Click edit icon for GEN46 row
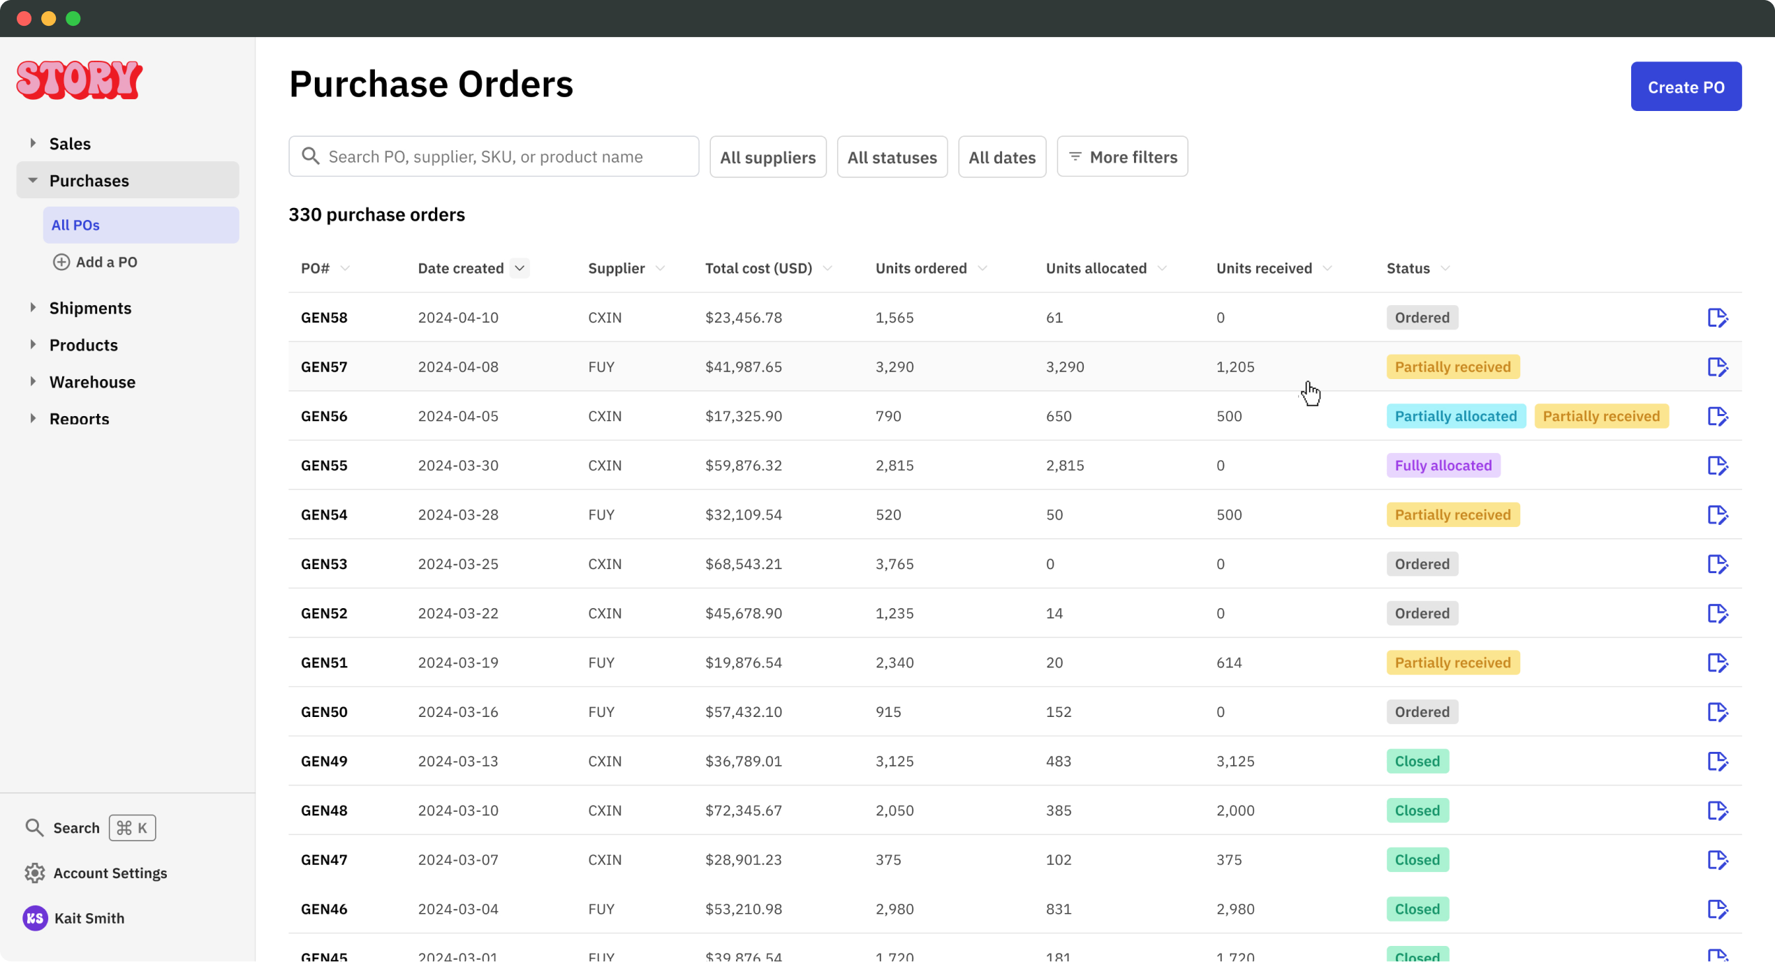This screenshot has height=962, width=1775. 1717,910
